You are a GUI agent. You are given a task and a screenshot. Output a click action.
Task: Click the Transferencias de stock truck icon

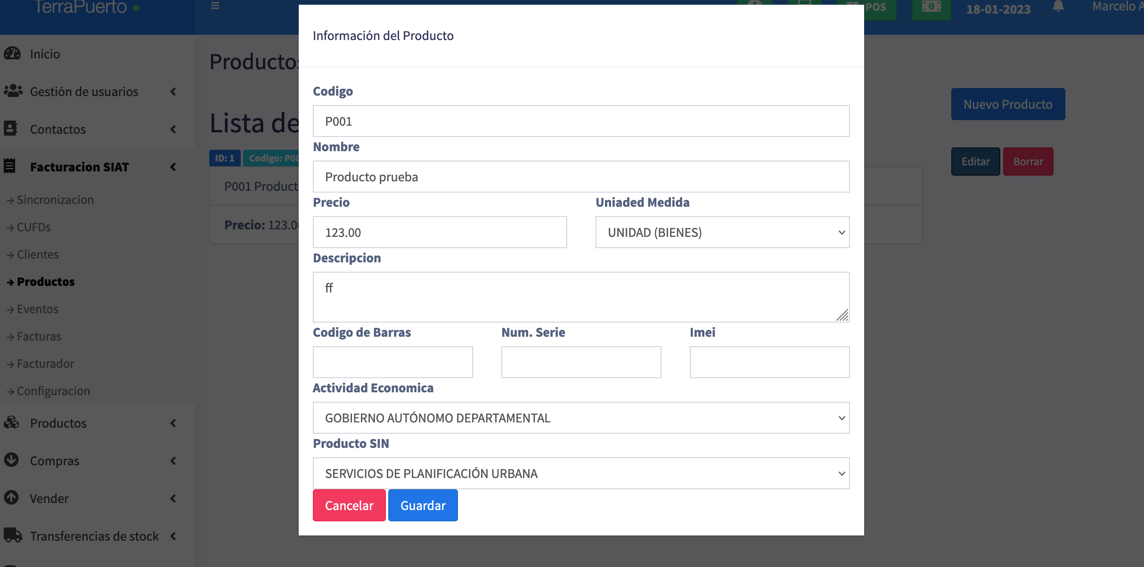(x=13, y=535)
